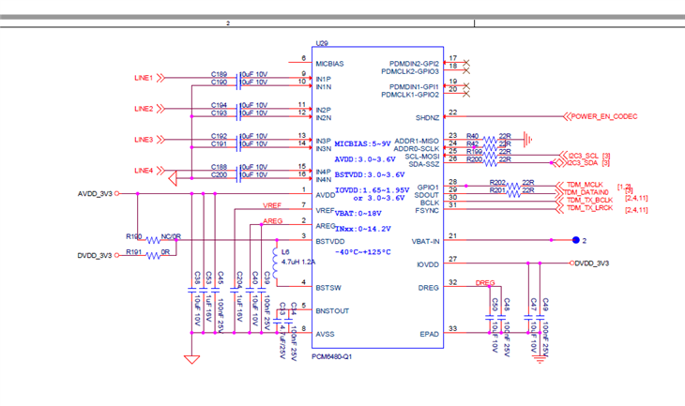
Task: Click the no-connect X marker on pin 17
Action: click(x=466, y=63)
